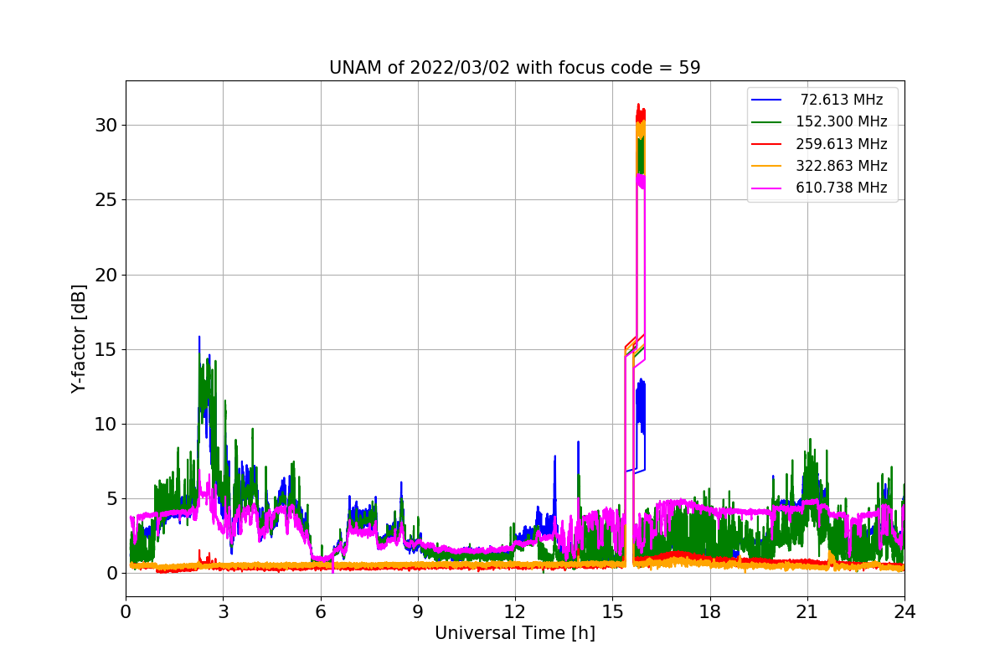1005x670 pixels.
Task: Click the x-axis tick label '3'
Action: 223,611
